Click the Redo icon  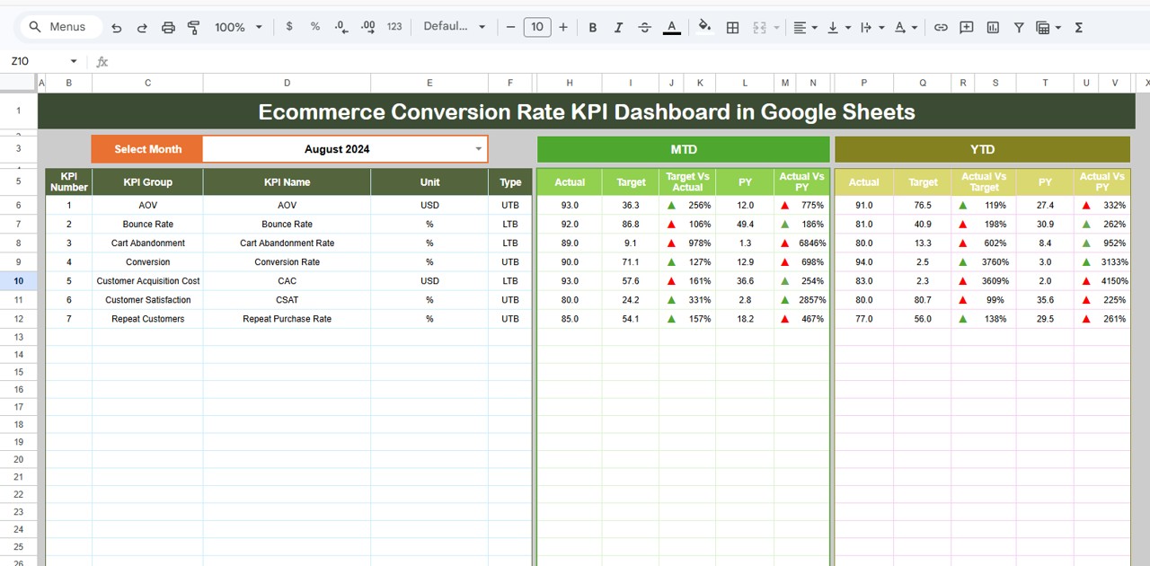(142, 28)
